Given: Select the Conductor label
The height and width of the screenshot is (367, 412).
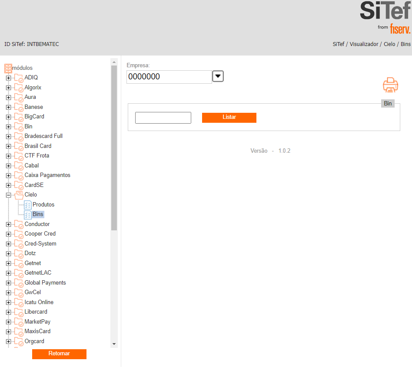Looking at the screenshot, I should (x=37, y=224).
